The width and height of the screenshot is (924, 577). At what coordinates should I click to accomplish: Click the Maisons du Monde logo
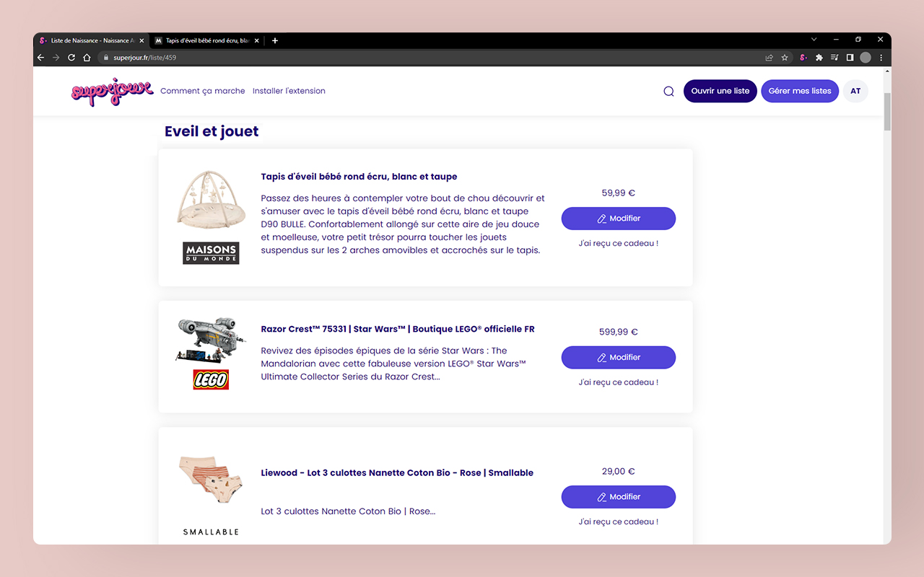tap(211, 253)
